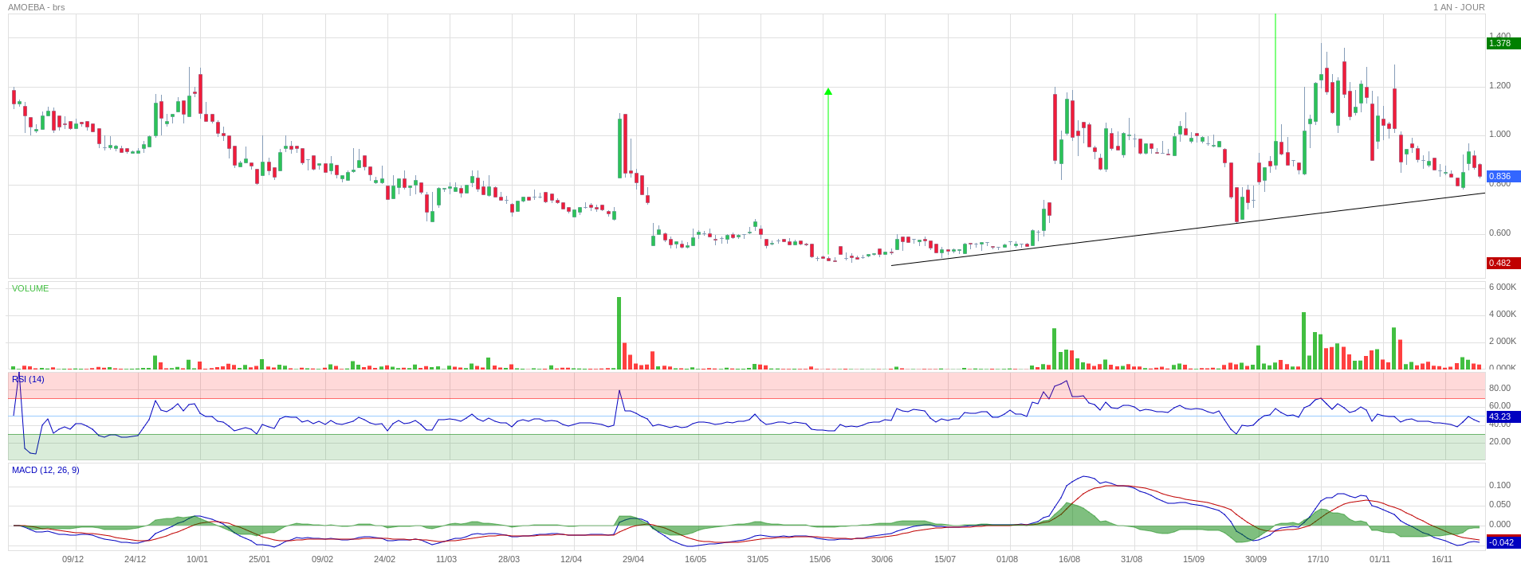Click the red 0.482 low price tag
This screenshot has width=1521, height=567.
1502,263
